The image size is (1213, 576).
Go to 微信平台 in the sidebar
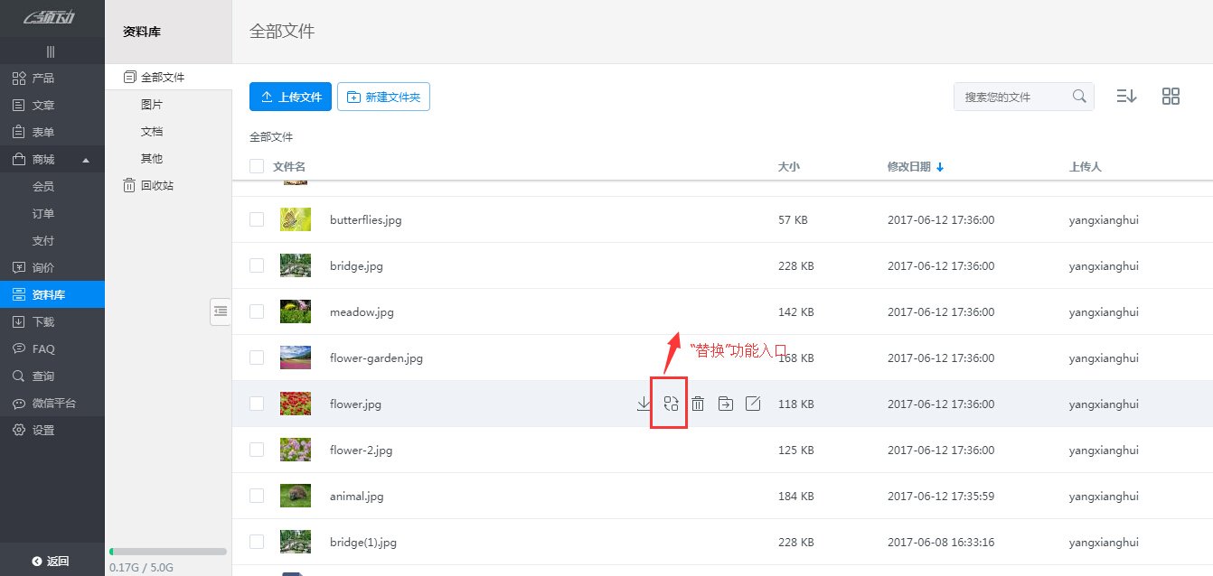[x=53, y=404]
